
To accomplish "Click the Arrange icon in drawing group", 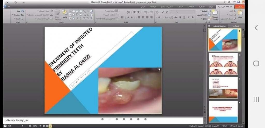I will click(x=64, y=13).
